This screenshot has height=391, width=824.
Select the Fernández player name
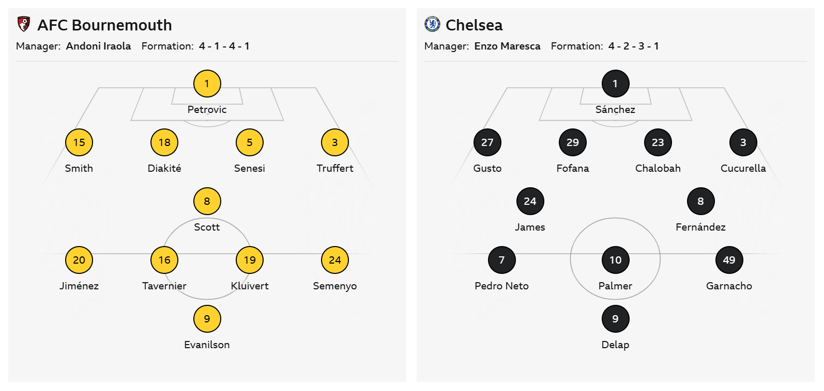700,227
